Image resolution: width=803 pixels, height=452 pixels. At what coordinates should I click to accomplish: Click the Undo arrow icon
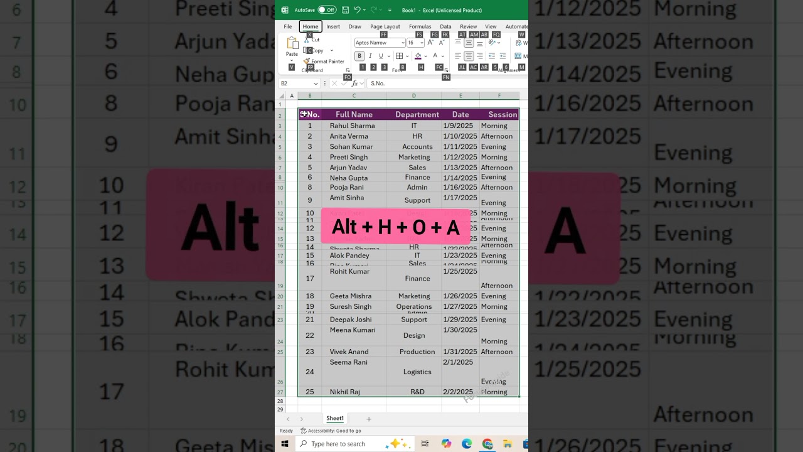(357, 9)
